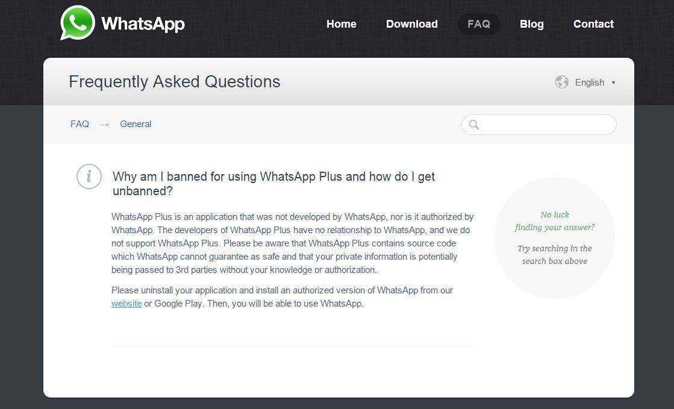Click 'Try searching in the search box above'

click(555, 255)
